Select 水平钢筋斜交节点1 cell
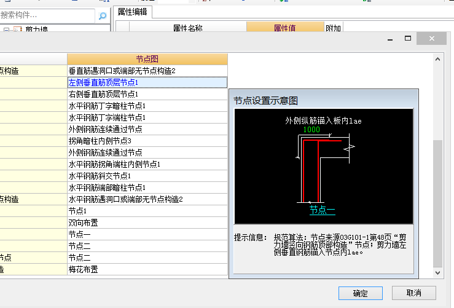Image resolution: width=454 pixels, height=308 pixels. tap(147, 176)
